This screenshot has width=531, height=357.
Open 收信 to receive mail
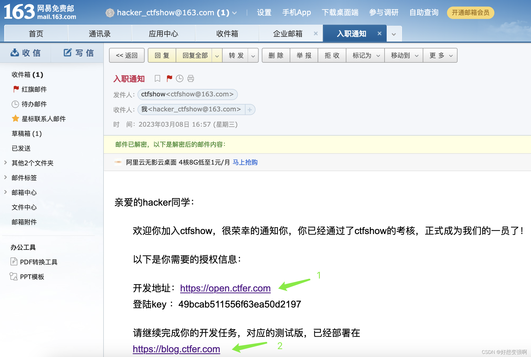26,53
